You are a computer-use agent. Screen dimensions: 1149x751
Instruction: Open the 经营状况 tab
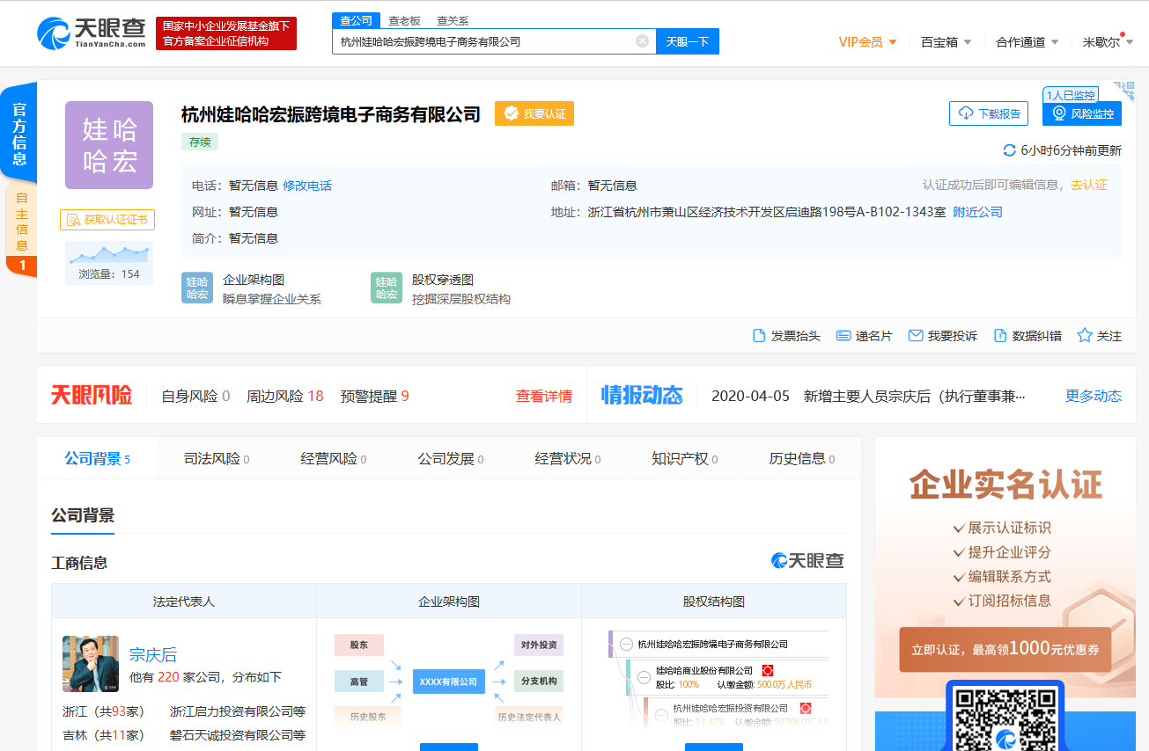click(568, 458)
